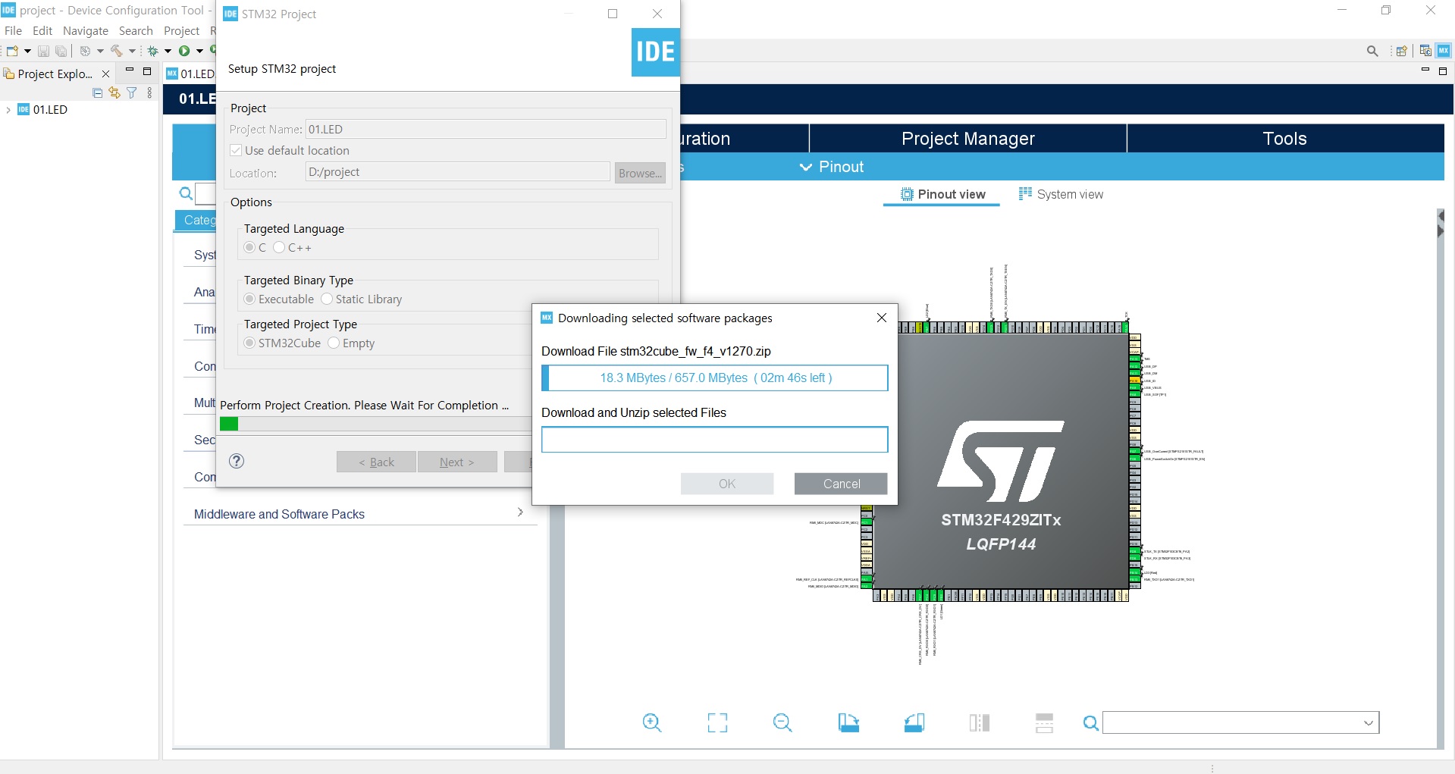Image resolution: width=1455 pixels, height=774 pixels.
Task: Click OK in the download dialog
Action: [x=727, y=484]
